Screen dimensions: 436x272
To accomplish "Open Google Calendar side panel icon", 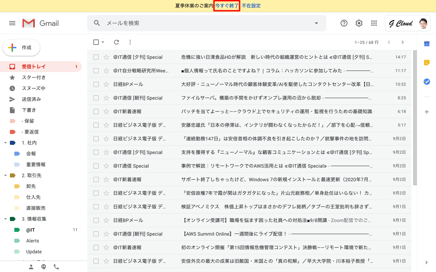I will (426, 44).
